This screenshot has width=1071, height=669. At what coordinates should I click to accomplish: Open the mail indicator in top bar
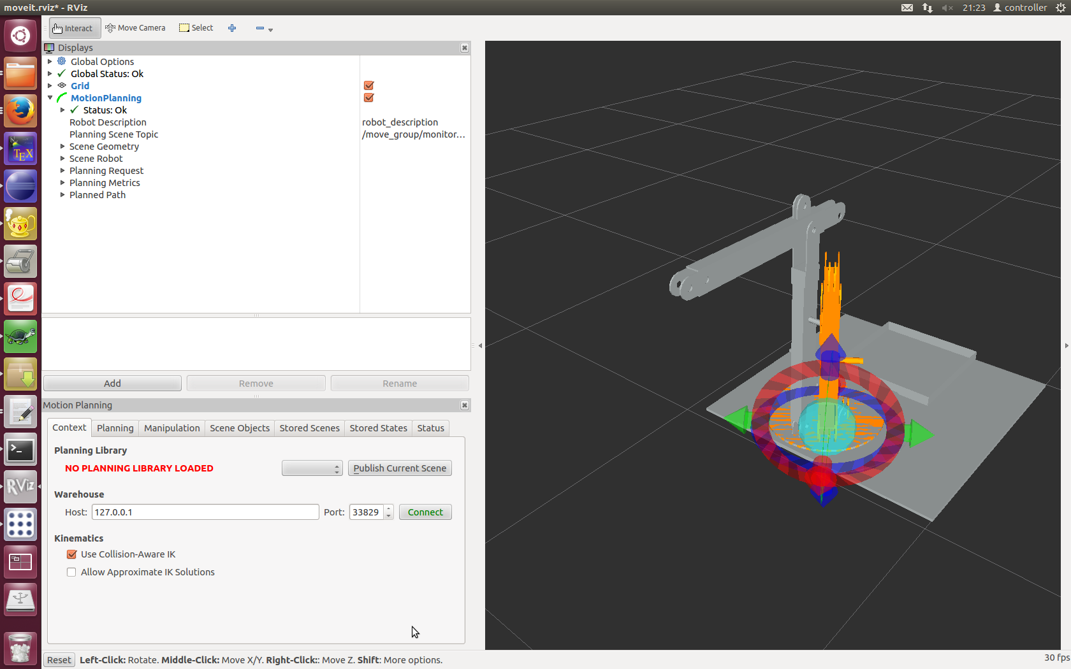pyautogui.click(x=907, y=8)
